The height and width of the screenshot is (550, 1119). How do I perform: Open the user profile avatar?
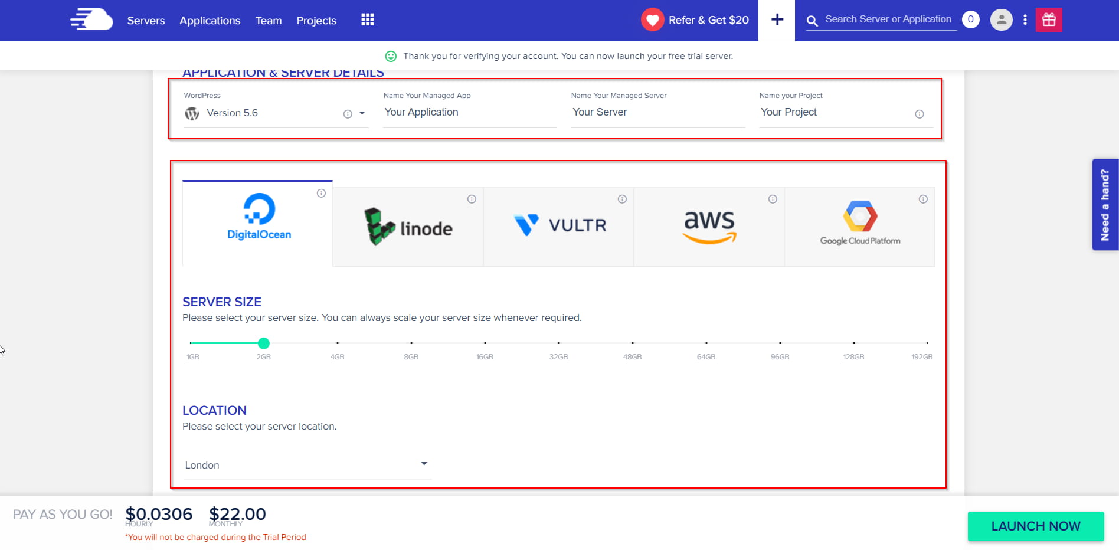(1001, 19)
